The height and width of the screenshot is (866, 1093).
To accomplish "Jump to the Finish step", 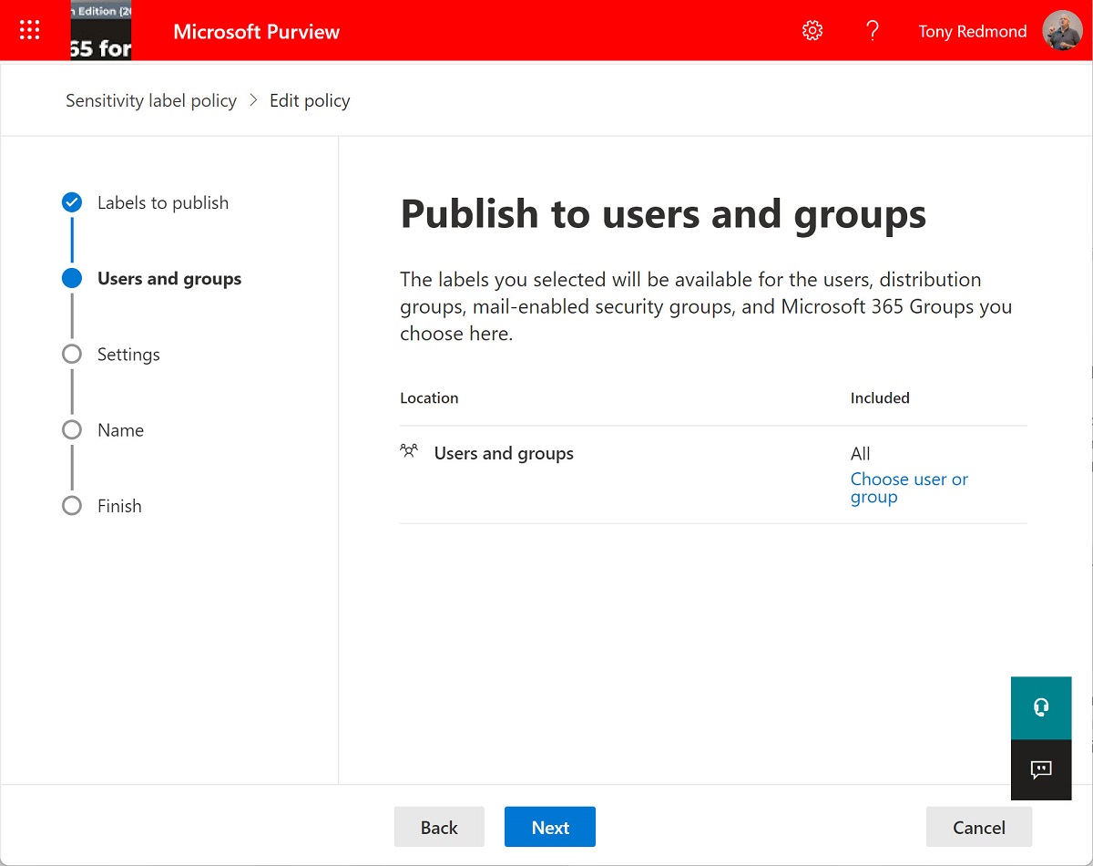I will point(119,506).
